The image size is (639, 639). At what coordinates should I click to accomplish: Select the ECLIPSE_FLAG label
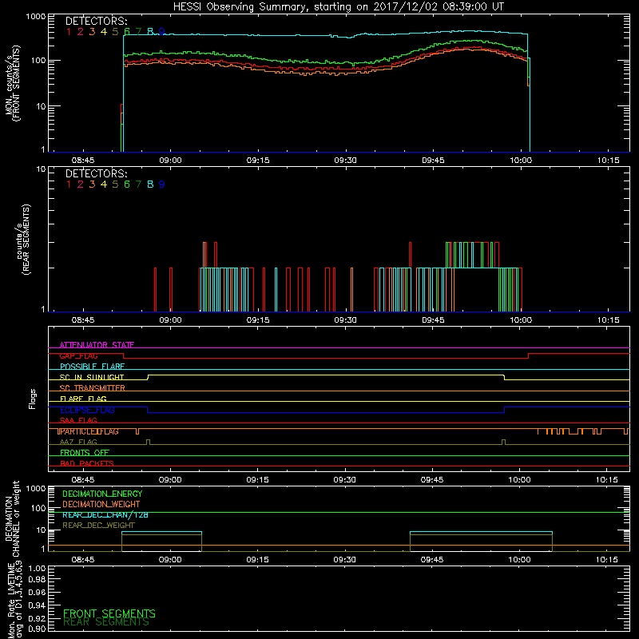87,410
